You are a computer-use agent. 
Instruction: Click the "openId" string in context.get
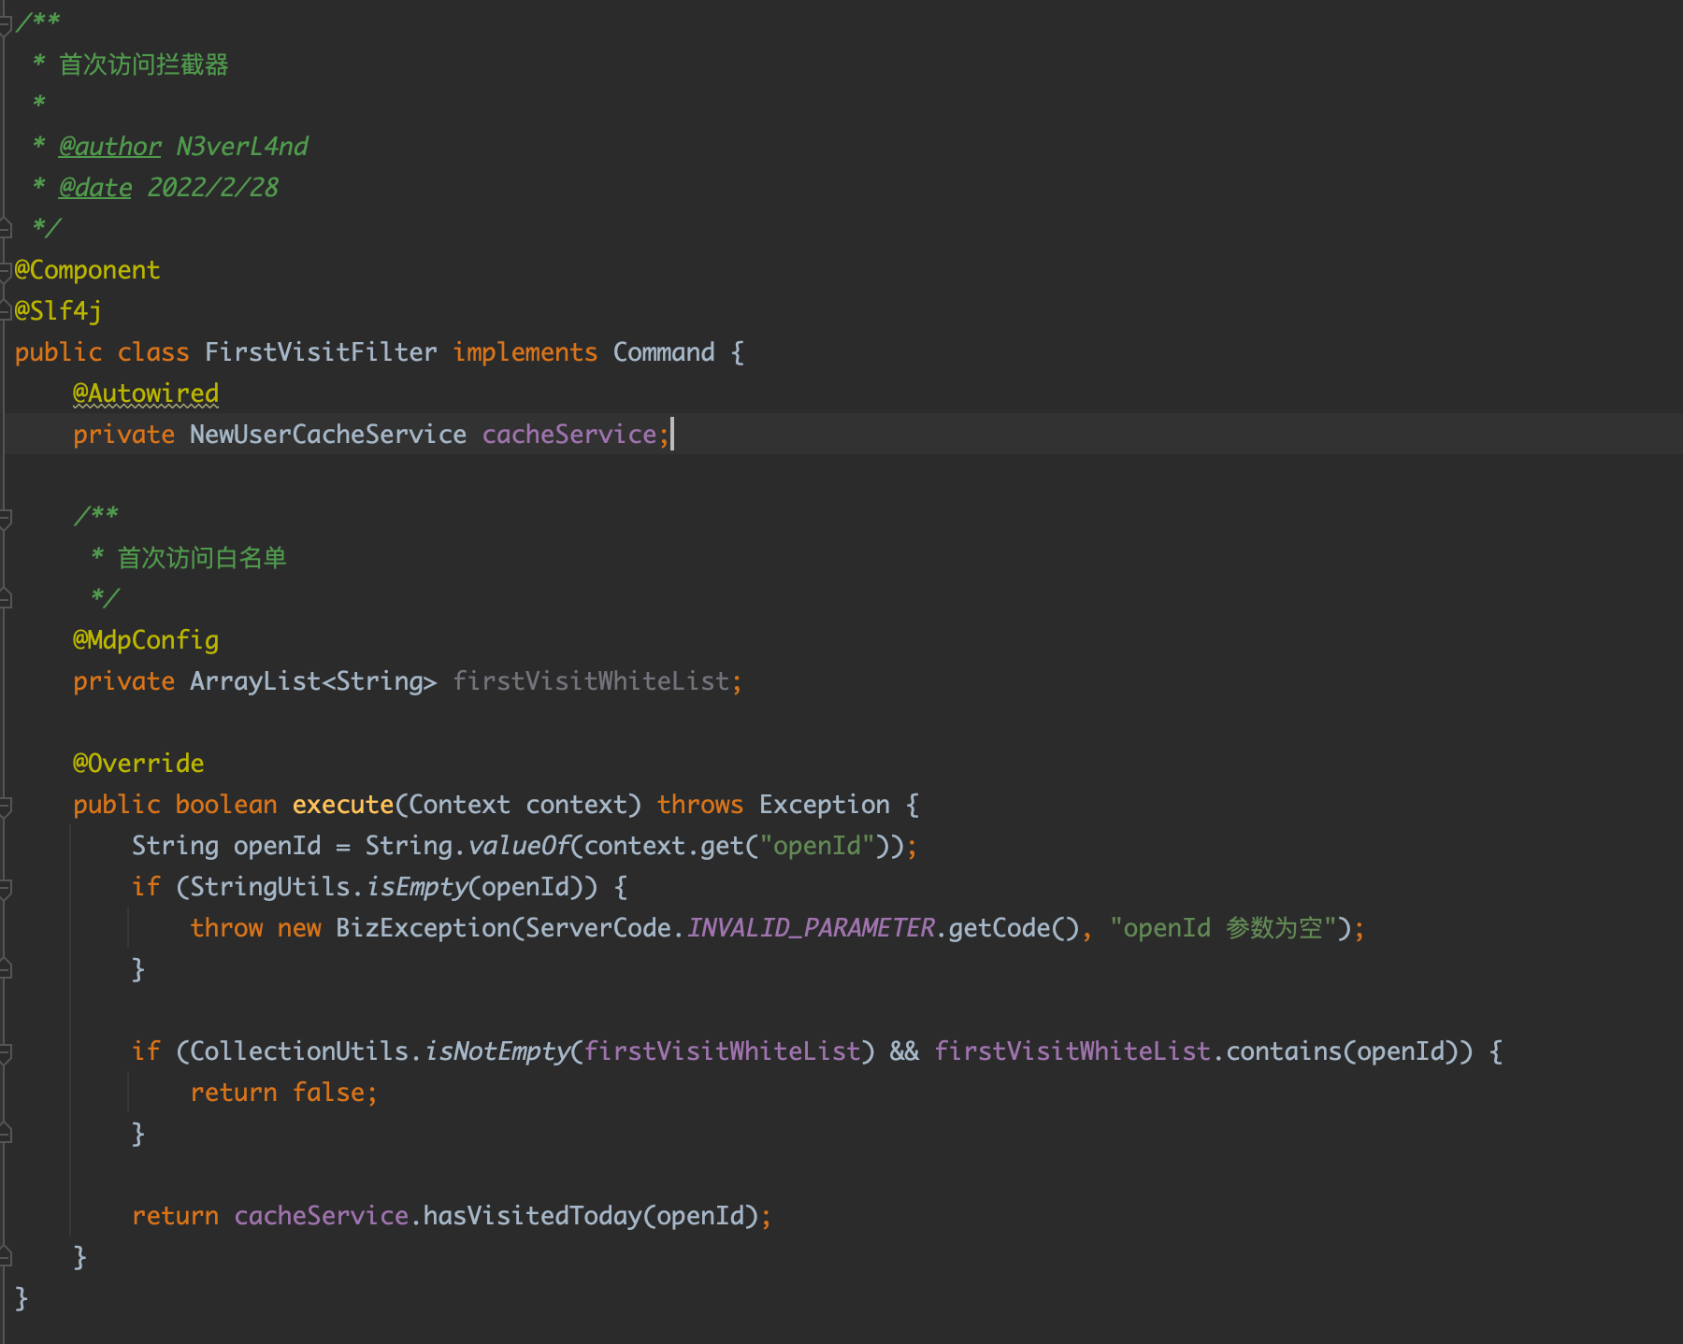tap(817, 846)
